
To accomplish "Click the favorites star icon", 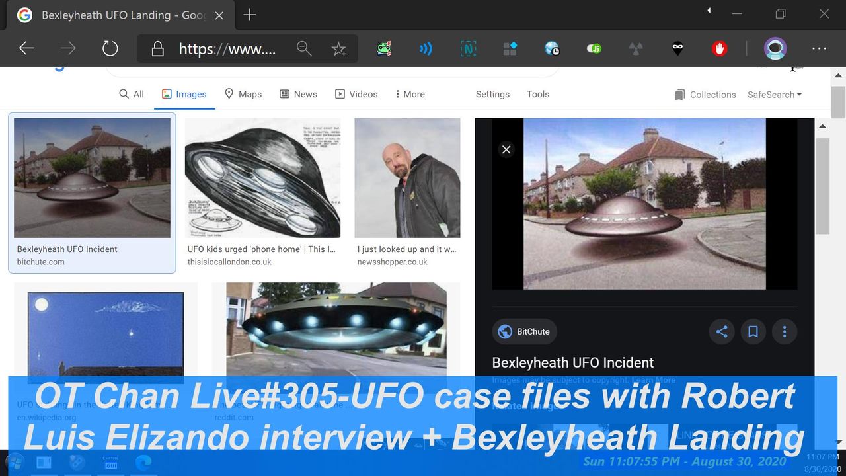I will pyautogui.click(x=339, y=48).
